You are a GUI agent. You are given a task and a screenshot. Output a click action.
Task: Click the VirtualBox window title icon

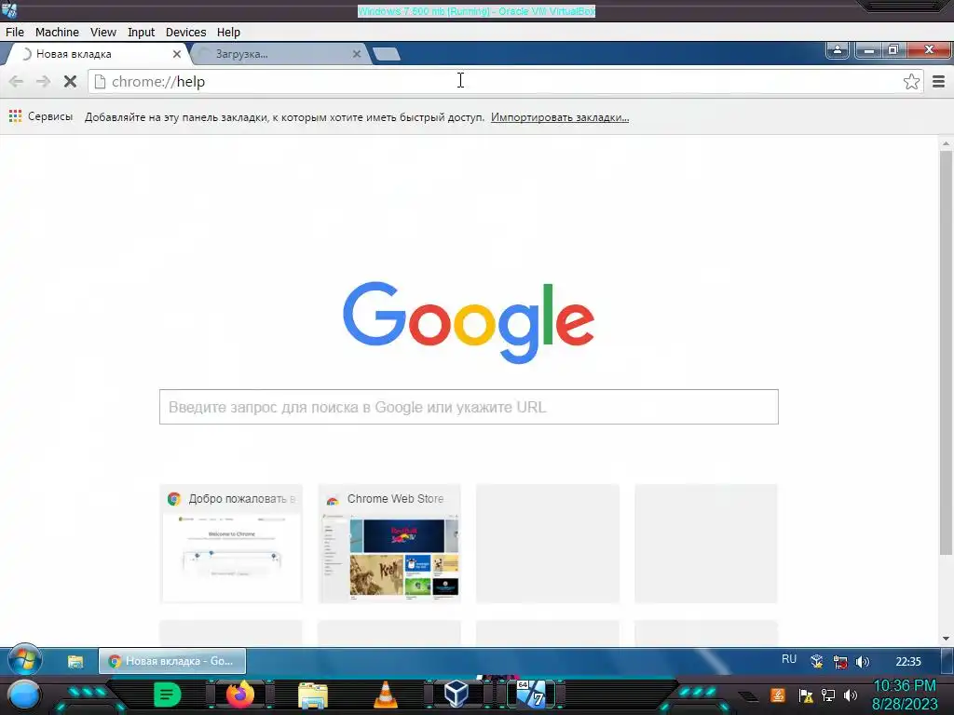point(9,10)
